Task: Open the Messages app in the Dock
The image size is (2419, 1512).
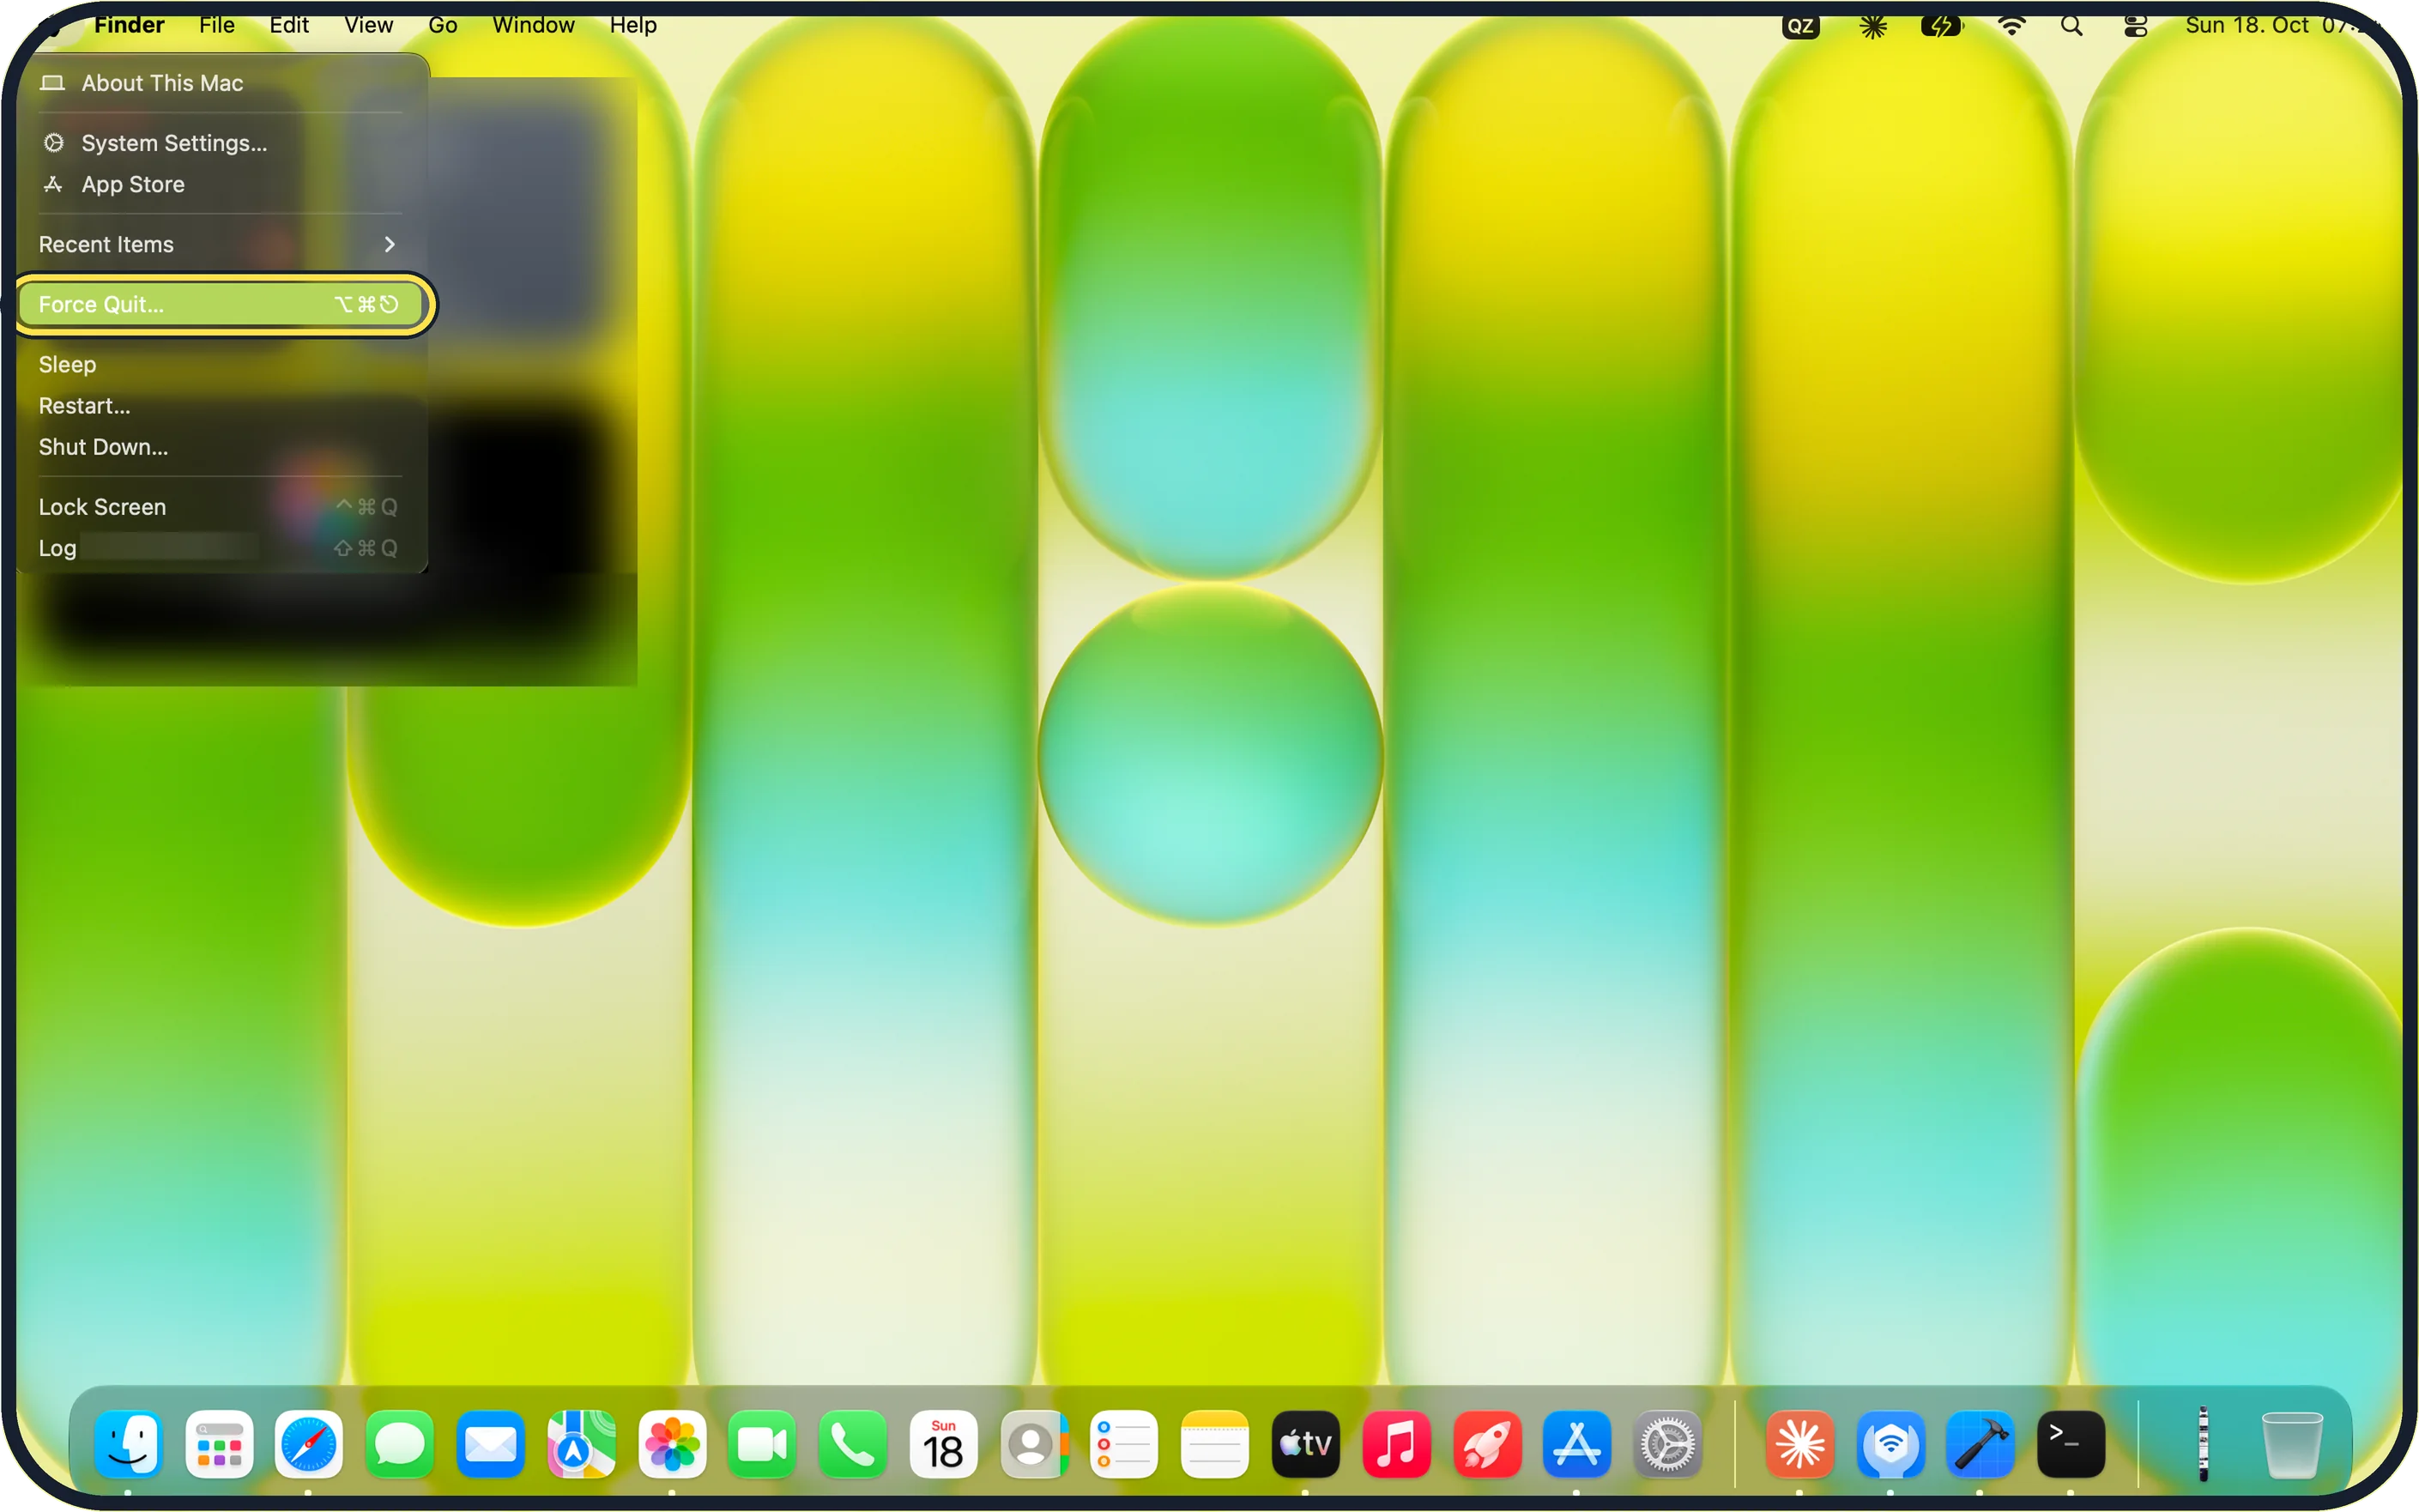Action: (400, 1444)
